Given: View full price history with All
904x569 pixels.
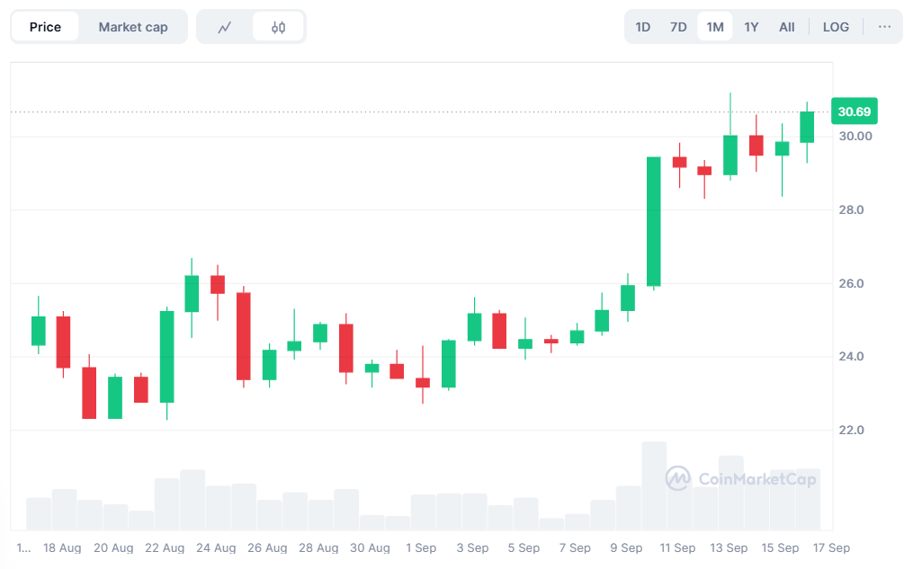Looking at the screenshot, I should (x=786, y=26).
